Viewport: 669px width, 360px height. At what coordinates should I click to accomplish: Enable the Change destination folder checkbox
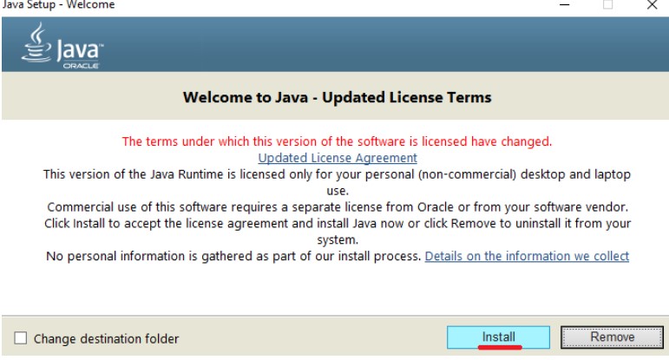(x=20, y=338)
